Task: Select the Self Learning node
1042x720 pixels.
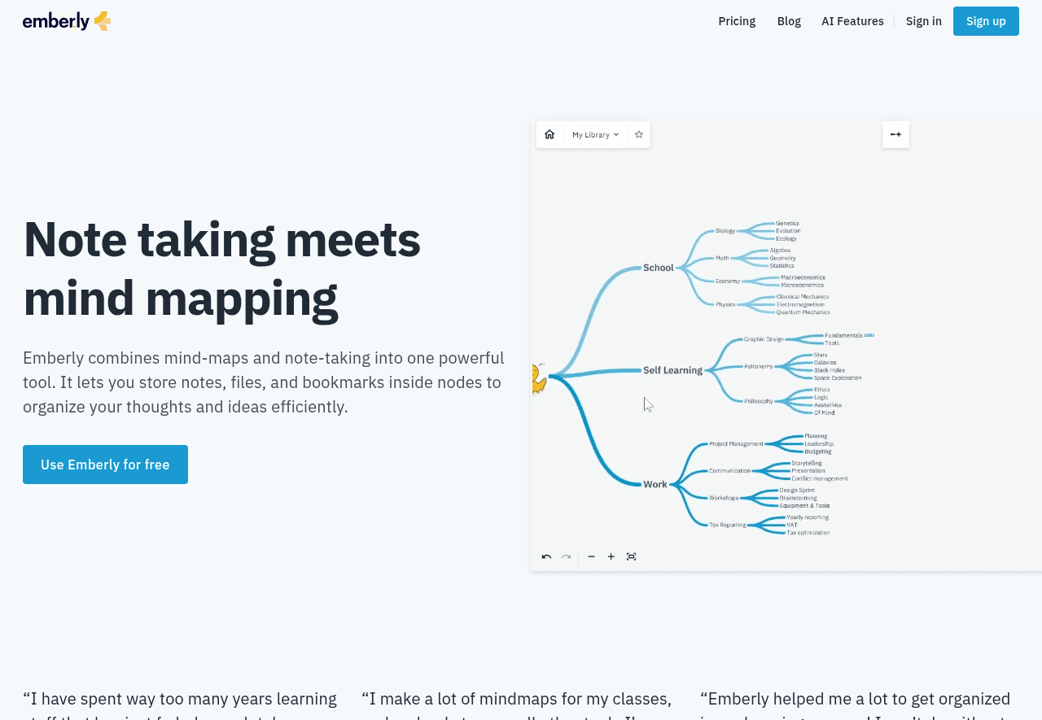Action: tap(672, 370)
